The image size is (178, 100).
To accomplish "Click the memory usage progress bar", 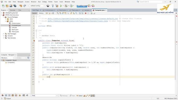I will tap(82, 6).
